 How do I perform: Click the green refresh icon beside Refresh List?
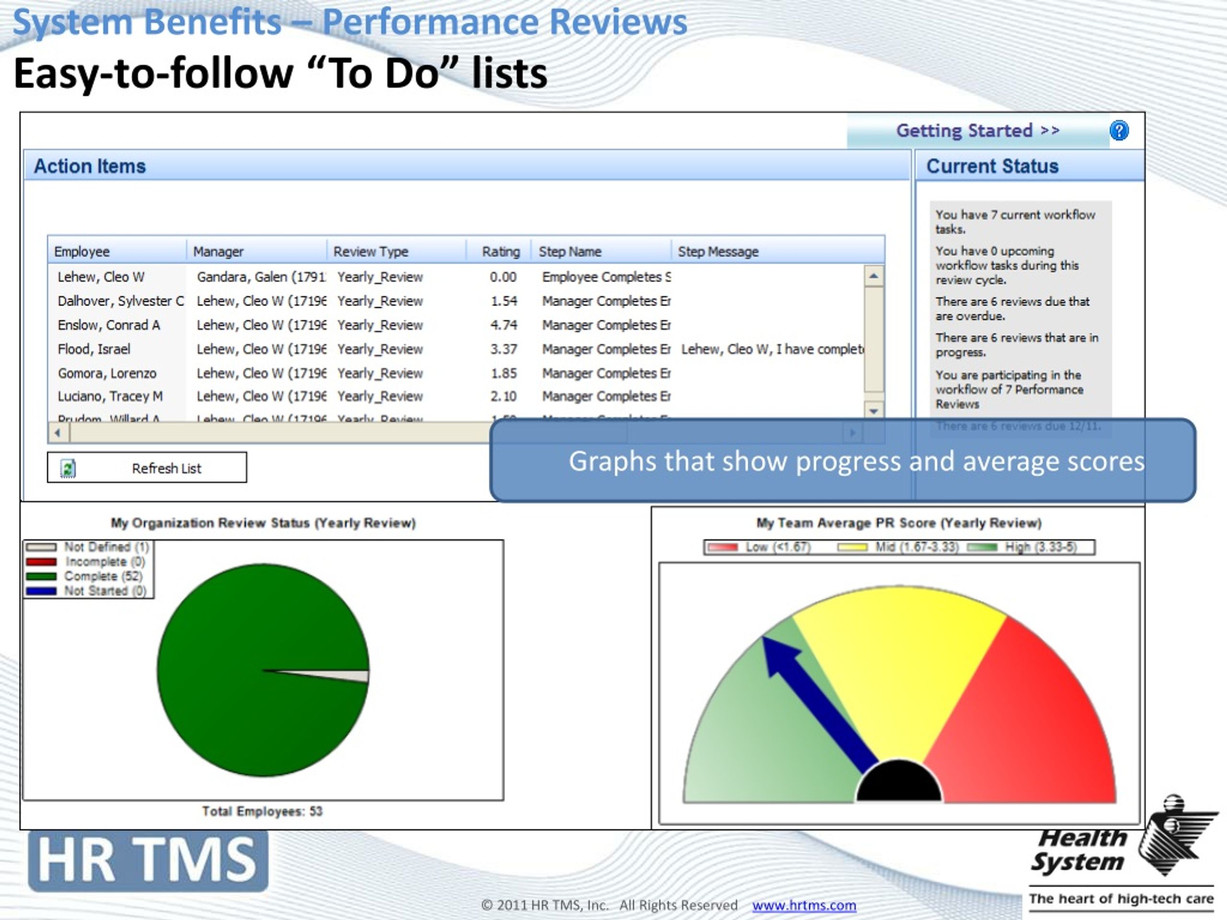tap(68, 469)
